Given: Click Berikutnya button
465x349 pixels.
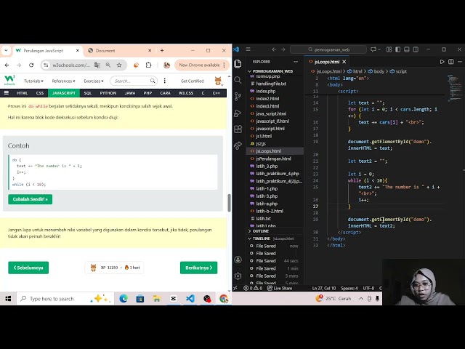Looking at the screenshot, I should 198,268.
